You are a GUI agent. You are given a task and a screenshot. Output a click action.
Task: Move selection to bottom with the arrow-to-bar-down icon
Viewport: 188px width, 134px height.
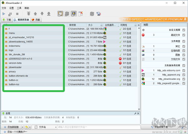(x=49, y=14)
